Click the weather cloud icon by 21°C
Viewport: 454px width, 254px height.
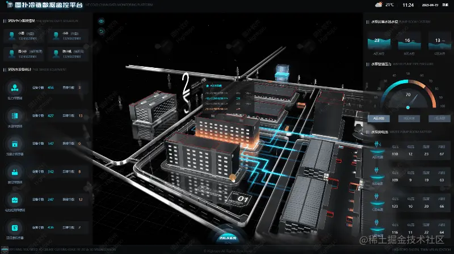379,5
